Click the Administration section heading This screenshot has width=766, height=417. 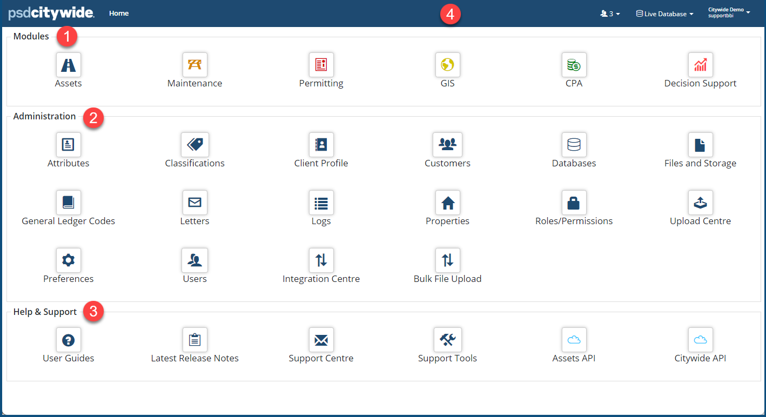coord(45,116)
